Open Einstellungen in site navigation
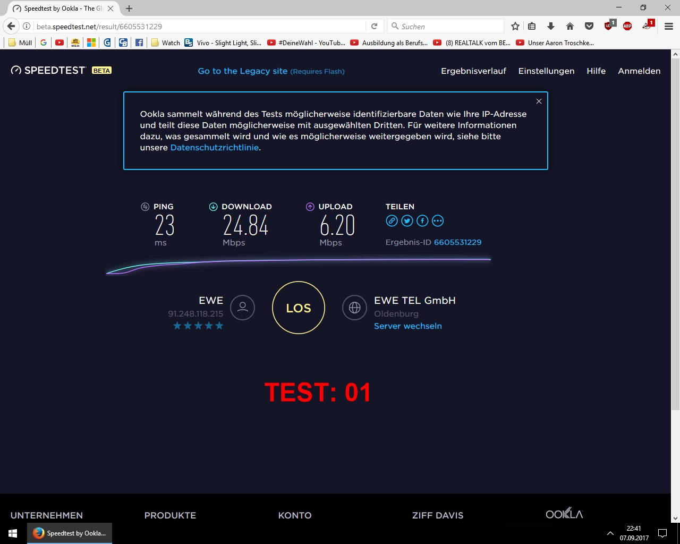This screenshot has width=680, height=544. pos(546,71)
